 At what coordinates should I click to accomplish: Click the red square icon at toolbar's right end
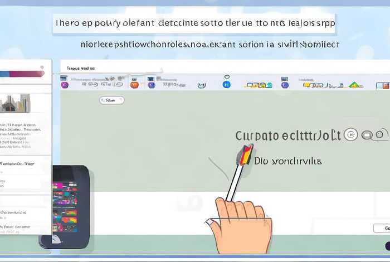[383, 85]
